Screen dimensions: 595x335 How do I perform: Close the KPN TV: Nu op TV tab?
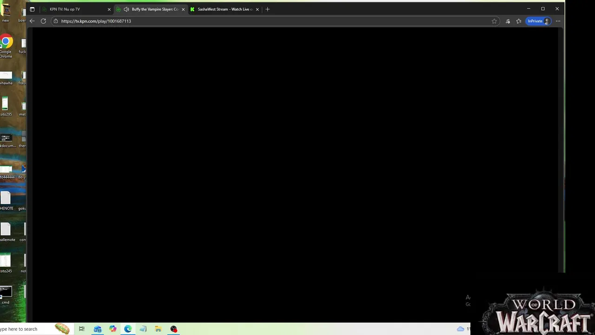click(x=109, y=9)
